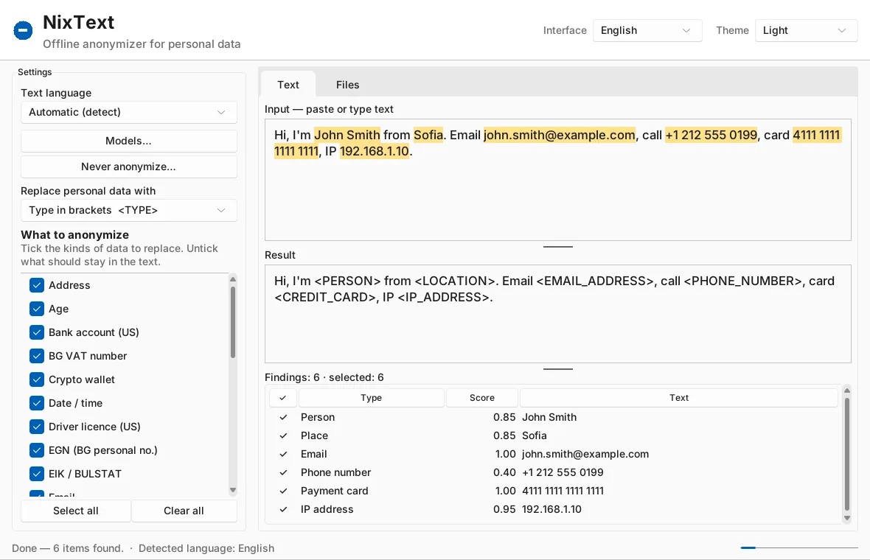Disable the EIK / BULSTAT checkbox

pos(37,474)
